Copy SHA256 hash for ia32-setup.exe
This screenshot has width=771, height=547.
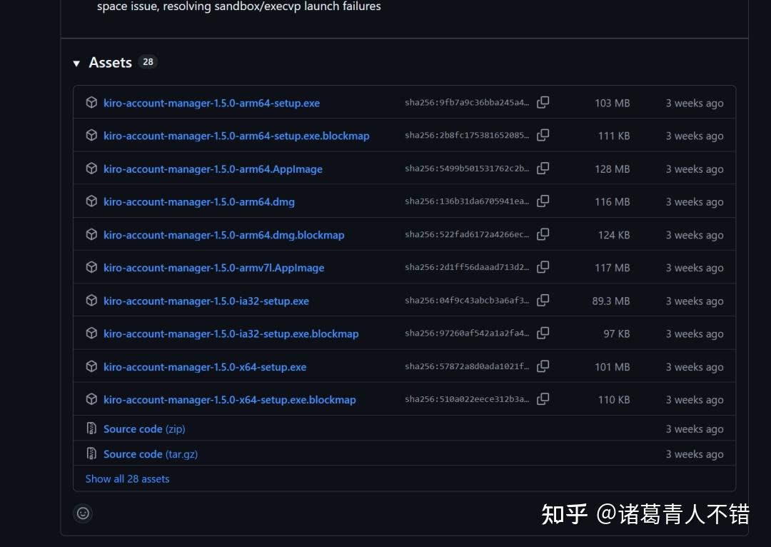click(x=543, y=301)
